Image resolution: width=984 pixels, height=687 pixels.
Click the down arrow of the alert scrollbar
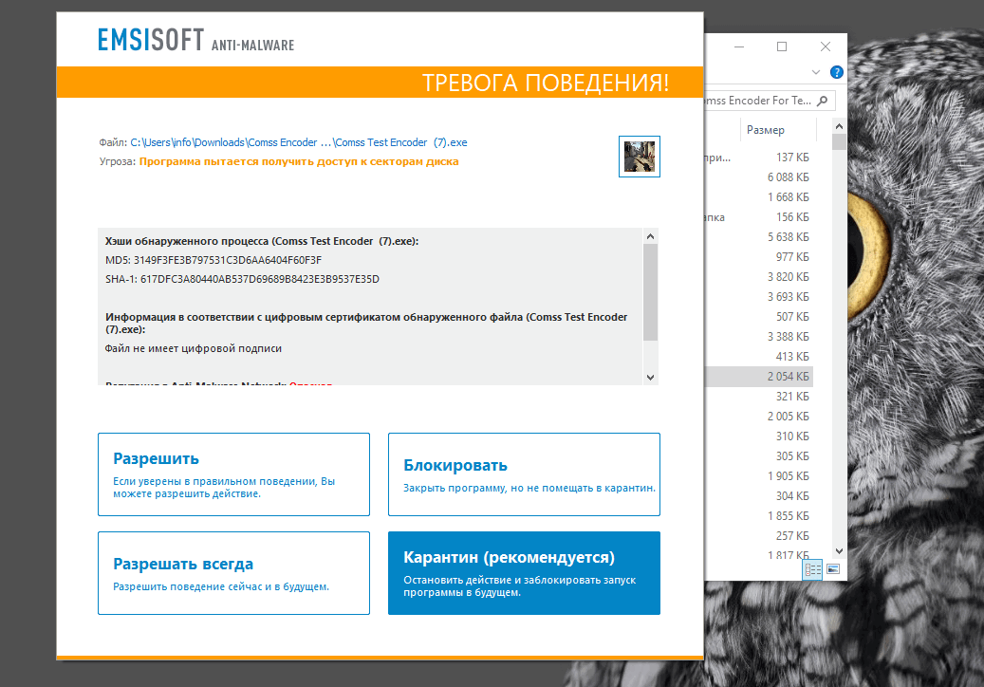point(650,377)
